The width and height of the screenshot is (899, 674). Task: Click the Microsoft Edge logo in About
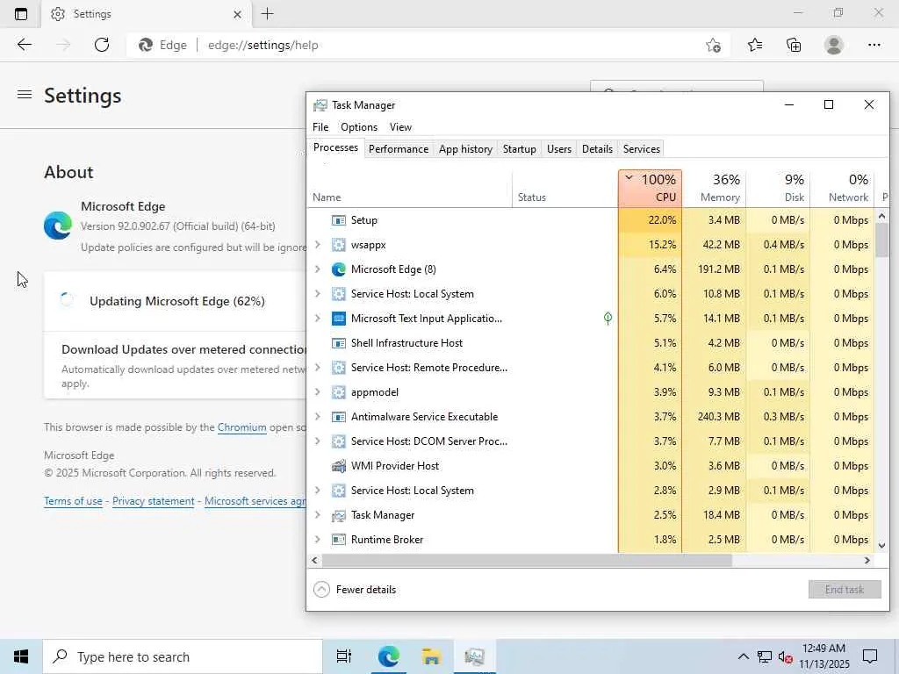coord(58,226)
